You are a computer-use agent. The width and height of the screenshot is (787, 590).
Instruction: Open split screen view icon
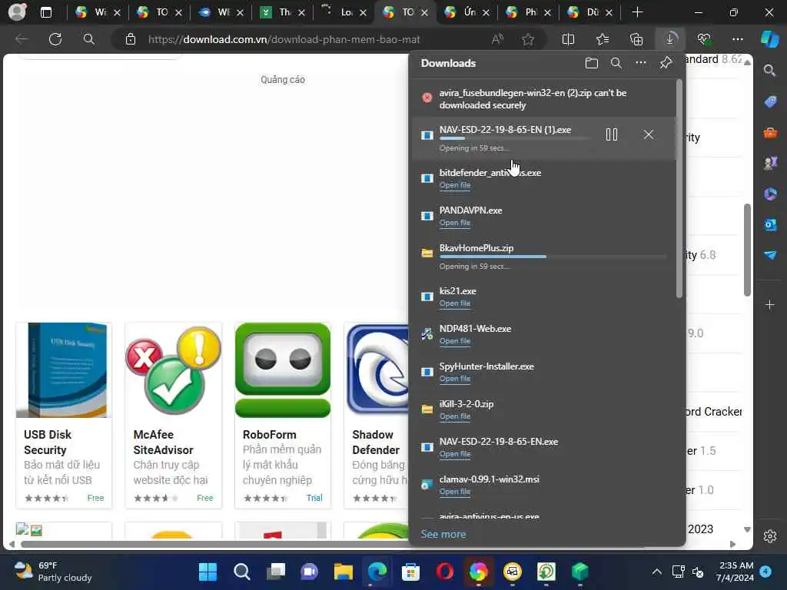tap(568, 39)
